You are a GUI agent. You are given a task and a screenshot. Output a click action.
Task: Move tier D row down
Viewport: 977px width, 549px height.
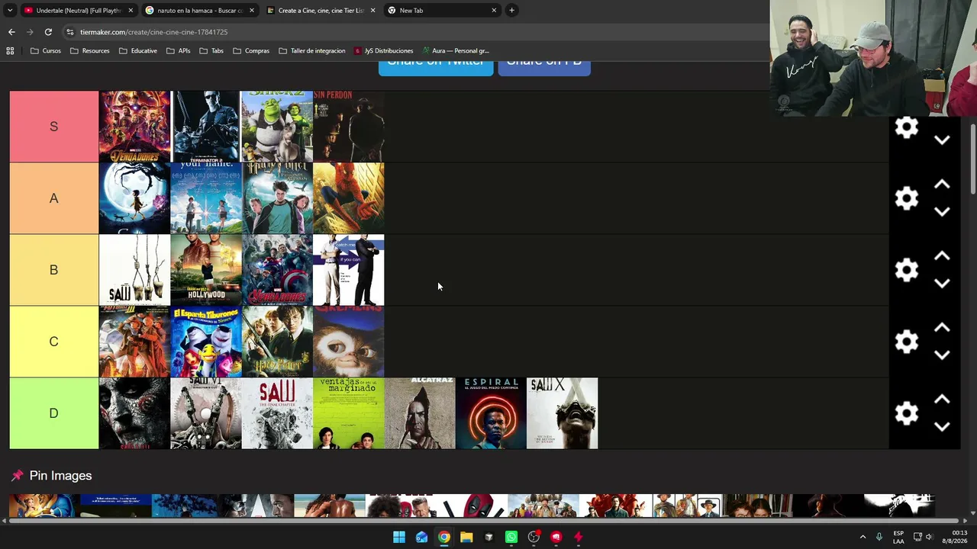942,427
